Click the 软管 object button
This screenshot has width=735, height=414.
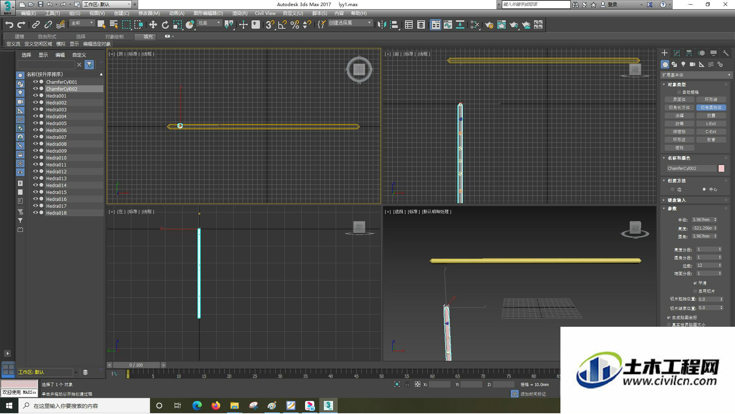(x=711, y=140)
